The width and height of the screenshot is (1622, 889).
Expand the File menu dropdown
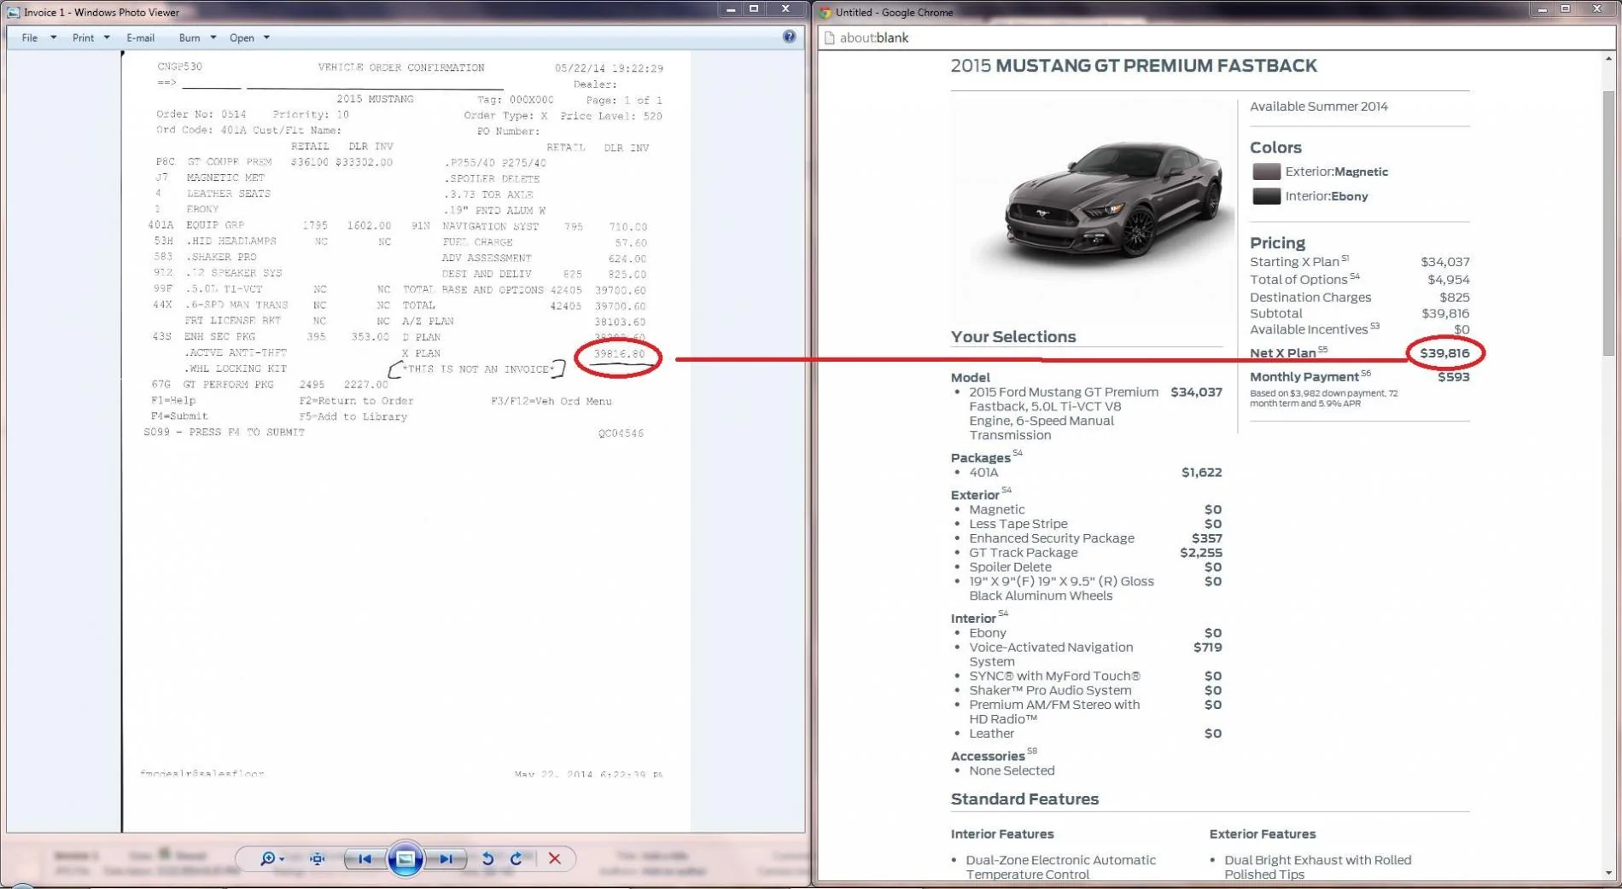click(x=38, y=38)
